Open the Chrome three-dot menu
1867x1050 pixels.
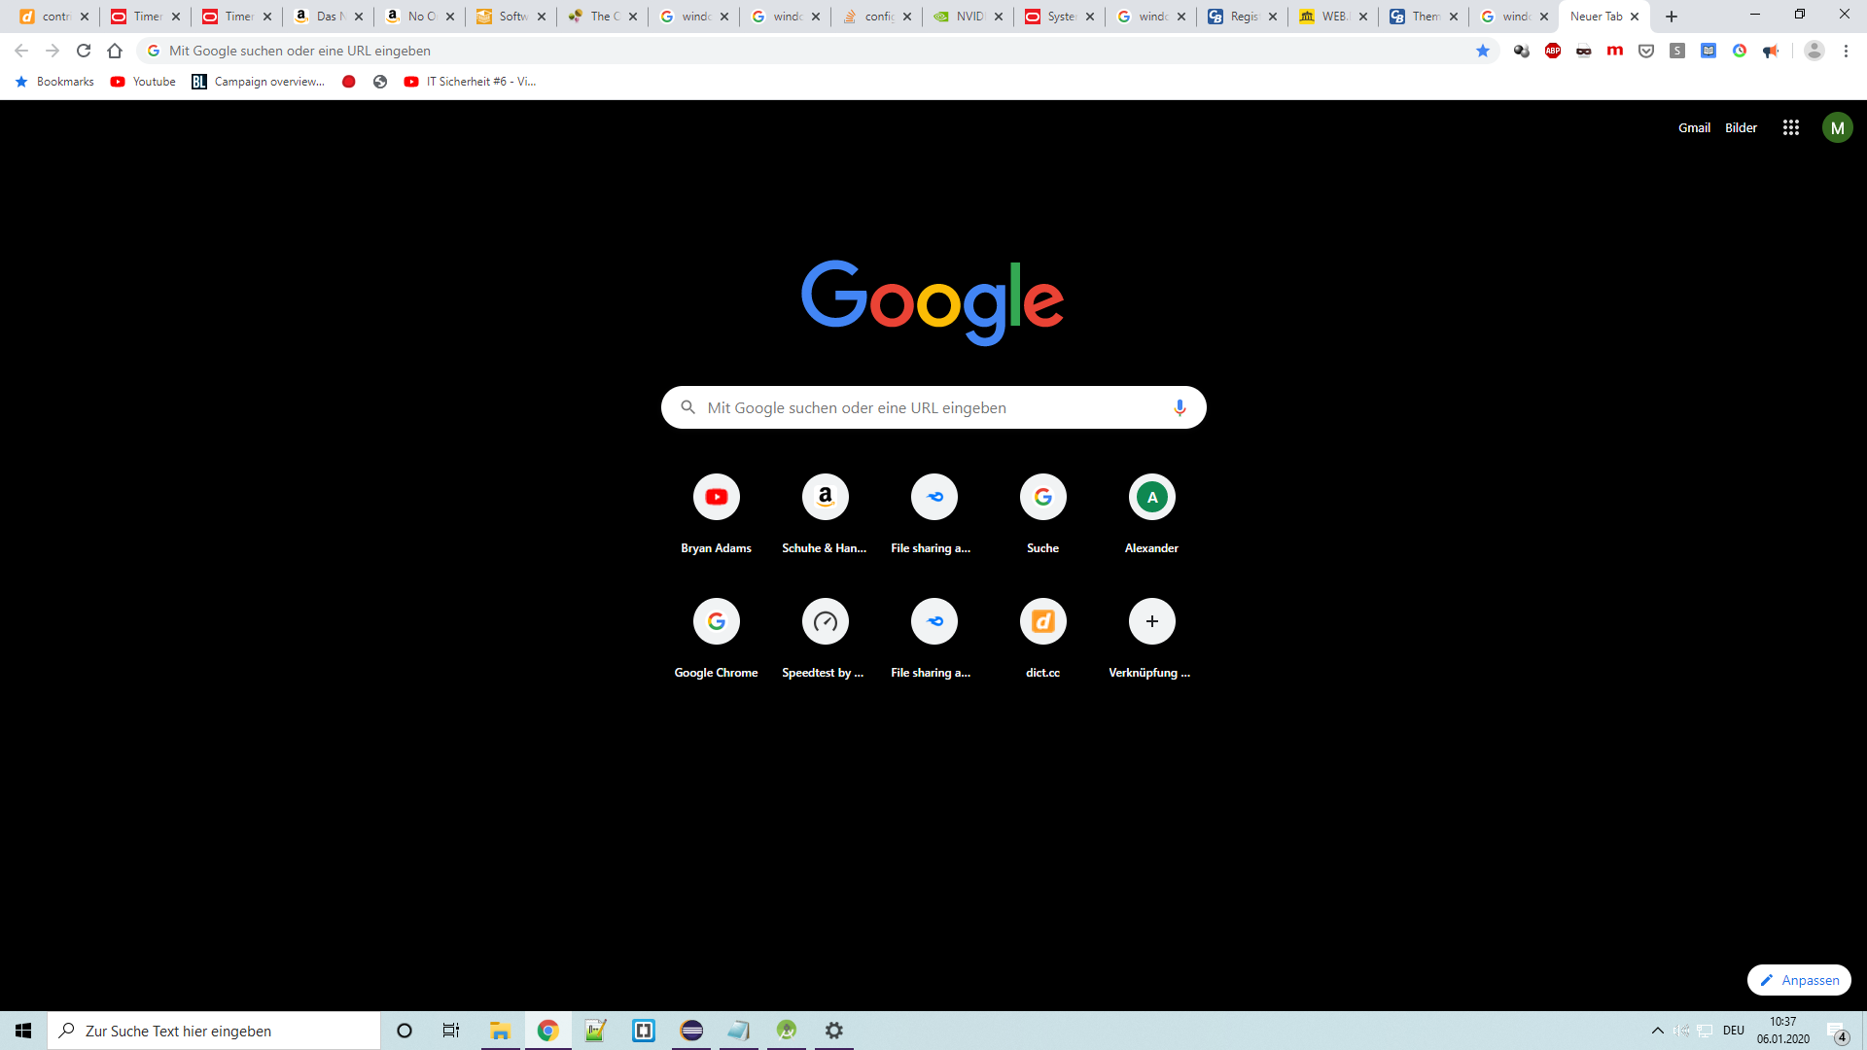1846,51
